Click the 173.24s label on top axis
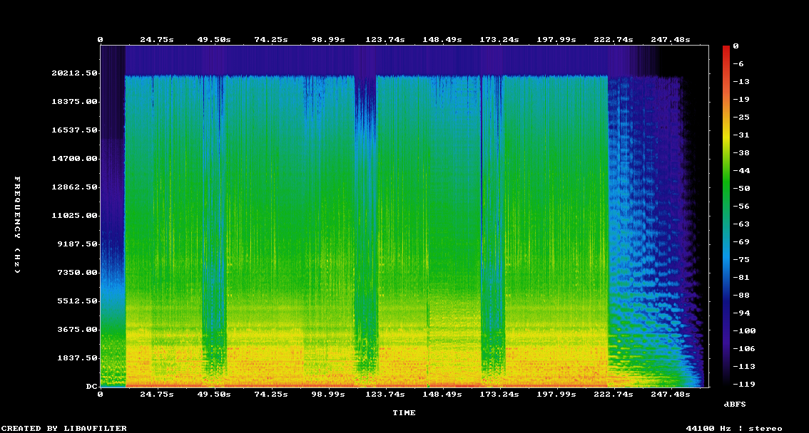809x433 pixels. [x=499, y=40]
